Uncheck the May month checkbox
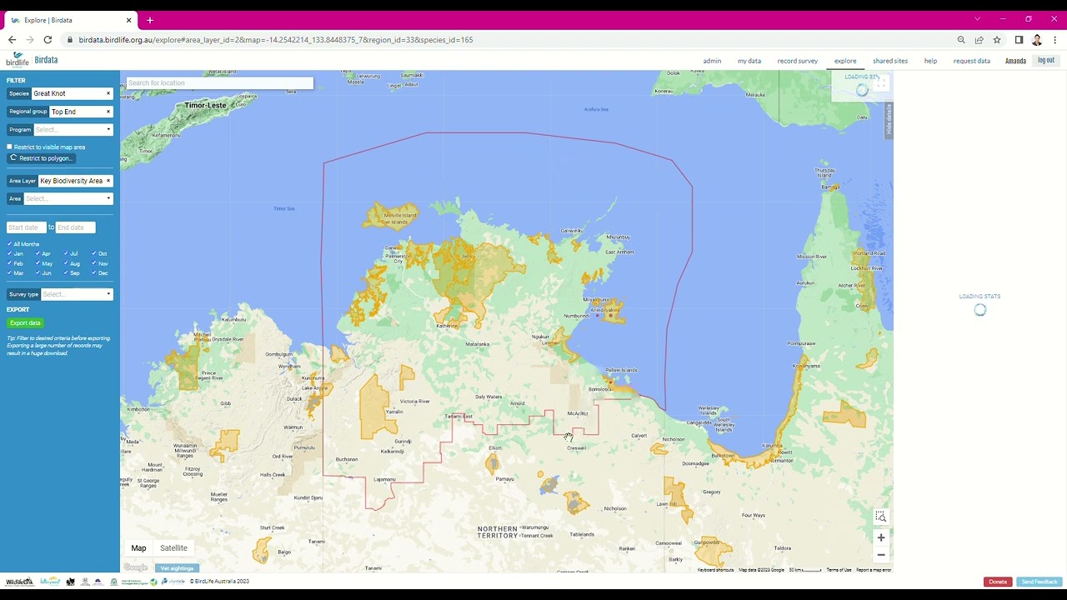Viewport: 1067px width, 600px height. [38, 263]
